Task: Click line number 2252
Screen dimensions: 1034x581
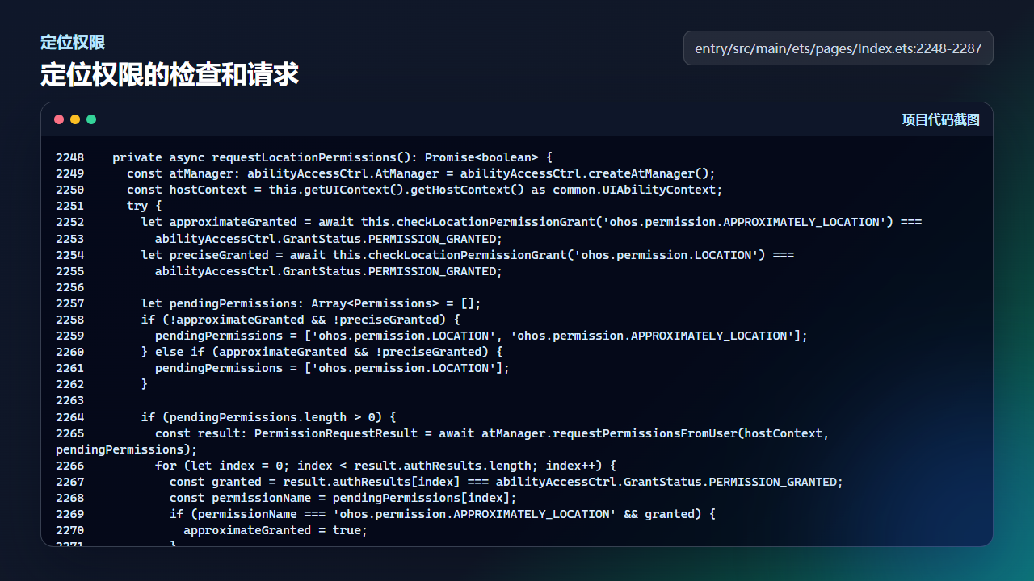Action: click(69, 222)
